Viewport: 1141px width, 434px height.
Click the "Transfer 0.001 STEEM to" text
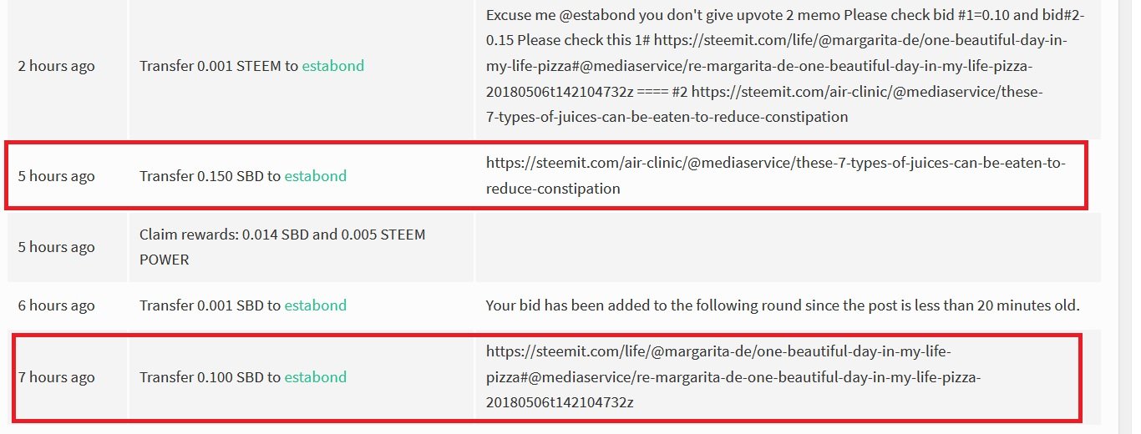(x=219, y=66)
